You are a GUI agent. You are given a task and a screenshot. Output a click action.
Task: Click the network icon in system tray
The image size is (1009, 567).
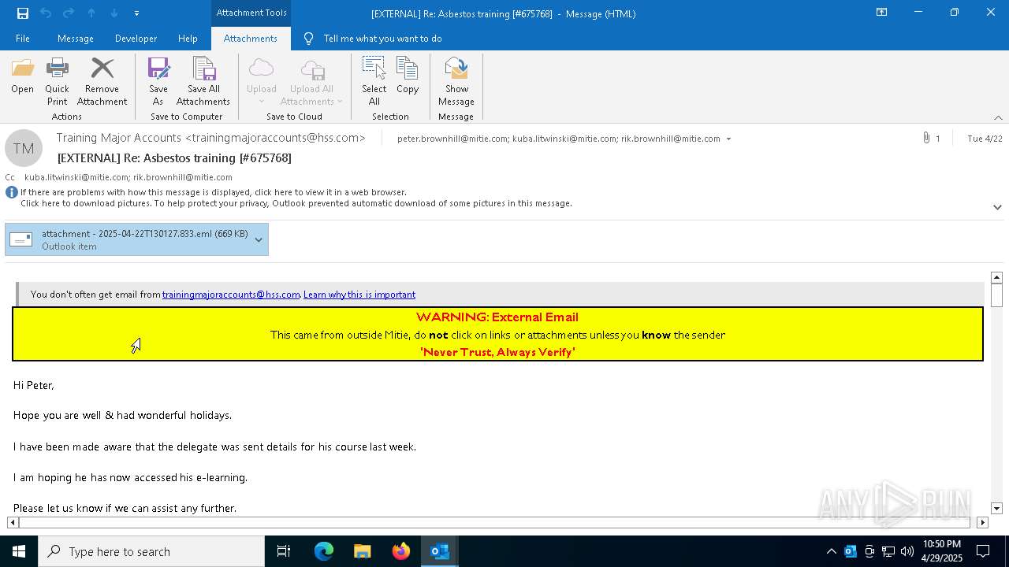(x=888, y=551)
